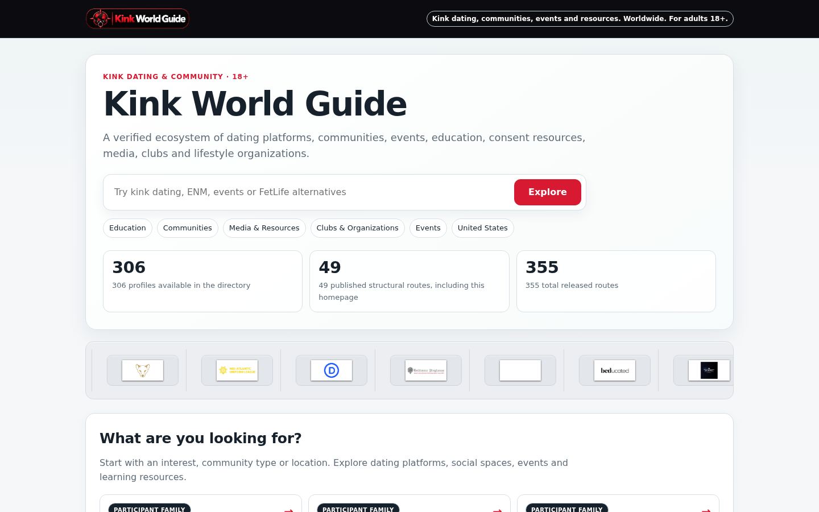Image resolution: width=819 pixels, height=512 pixels.
Task: Click the 306 profiles stat card
Action: pos(202,281)
